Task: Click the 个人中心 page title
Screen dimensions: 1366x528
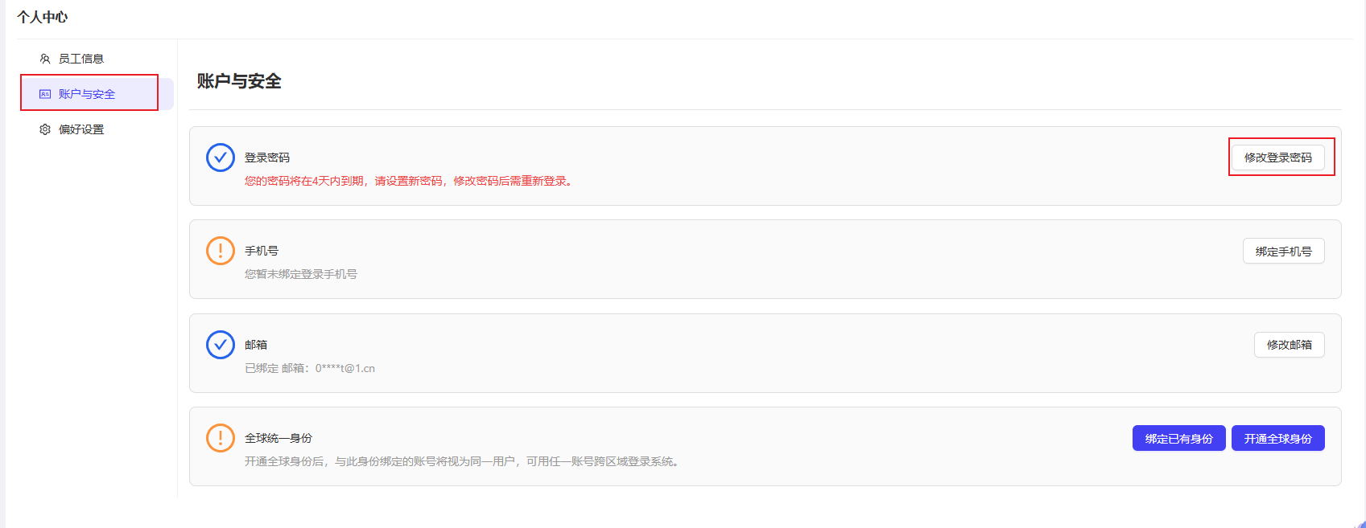Action: 43,17
